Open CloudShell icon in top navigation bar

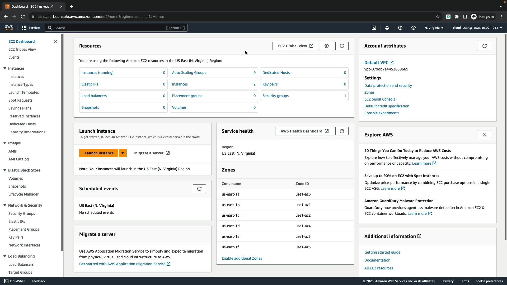coord(374,28)
